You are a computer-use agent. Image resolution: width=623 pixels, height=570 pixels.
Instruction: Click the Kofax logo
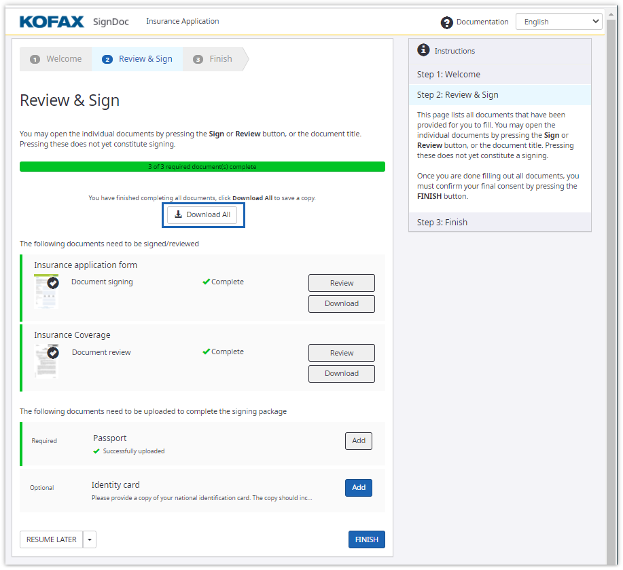pyautogui.click(x=52, y=22)
